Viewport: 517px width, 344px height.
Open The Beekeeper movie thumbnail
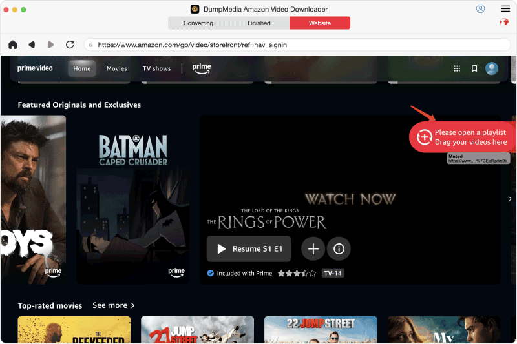pos(74,329)
